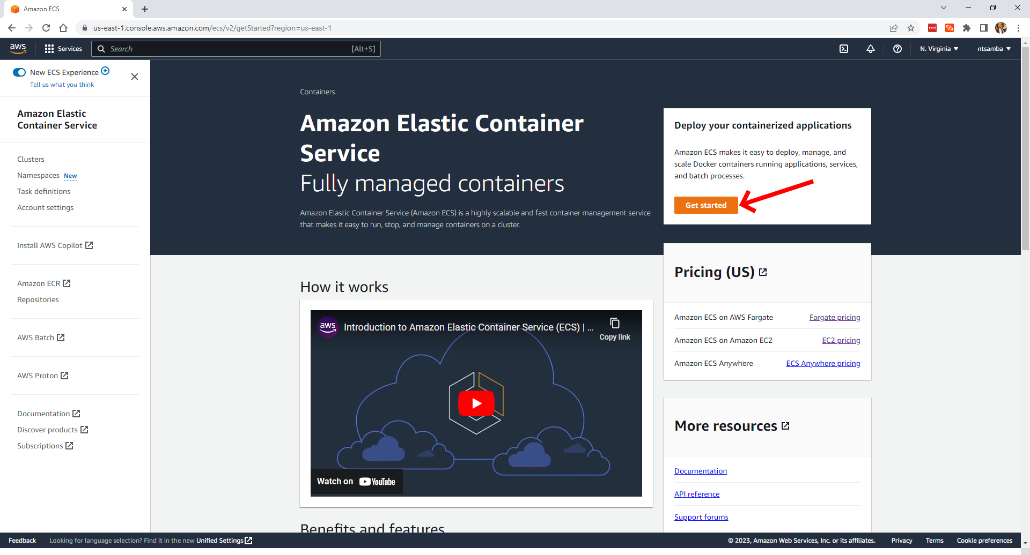The height and width of the screenshot is (555, 1030).
Task: Open Task definitions in the side navigation
Action: click(44, 191)
